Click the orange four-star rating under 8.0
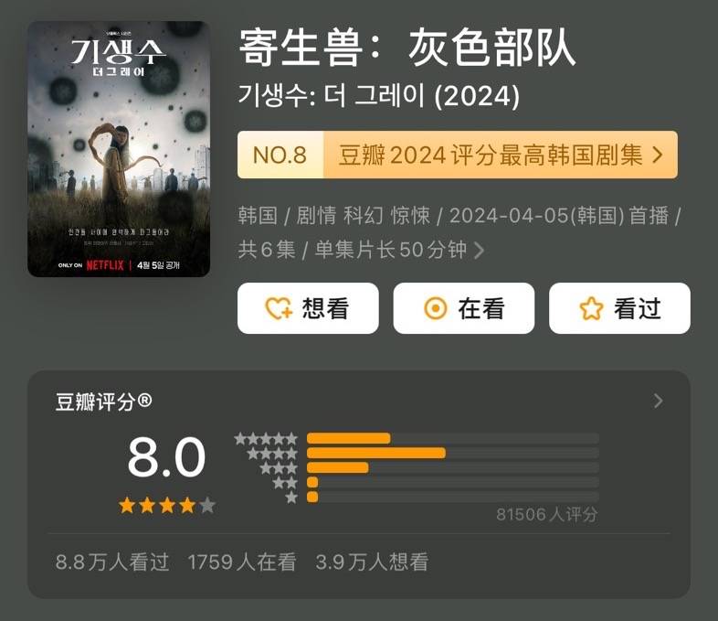718x621 pixels. pos(166,506)
